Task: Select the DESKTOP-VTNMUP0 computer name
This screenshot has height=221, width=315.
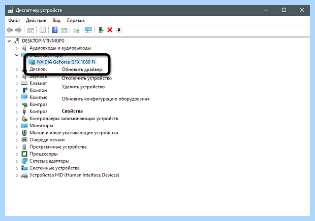Action: click(43, 41)
